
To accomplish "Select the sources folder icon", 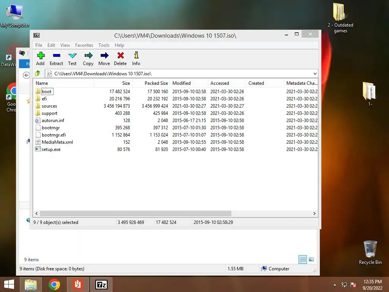I will tap(38, 106).
